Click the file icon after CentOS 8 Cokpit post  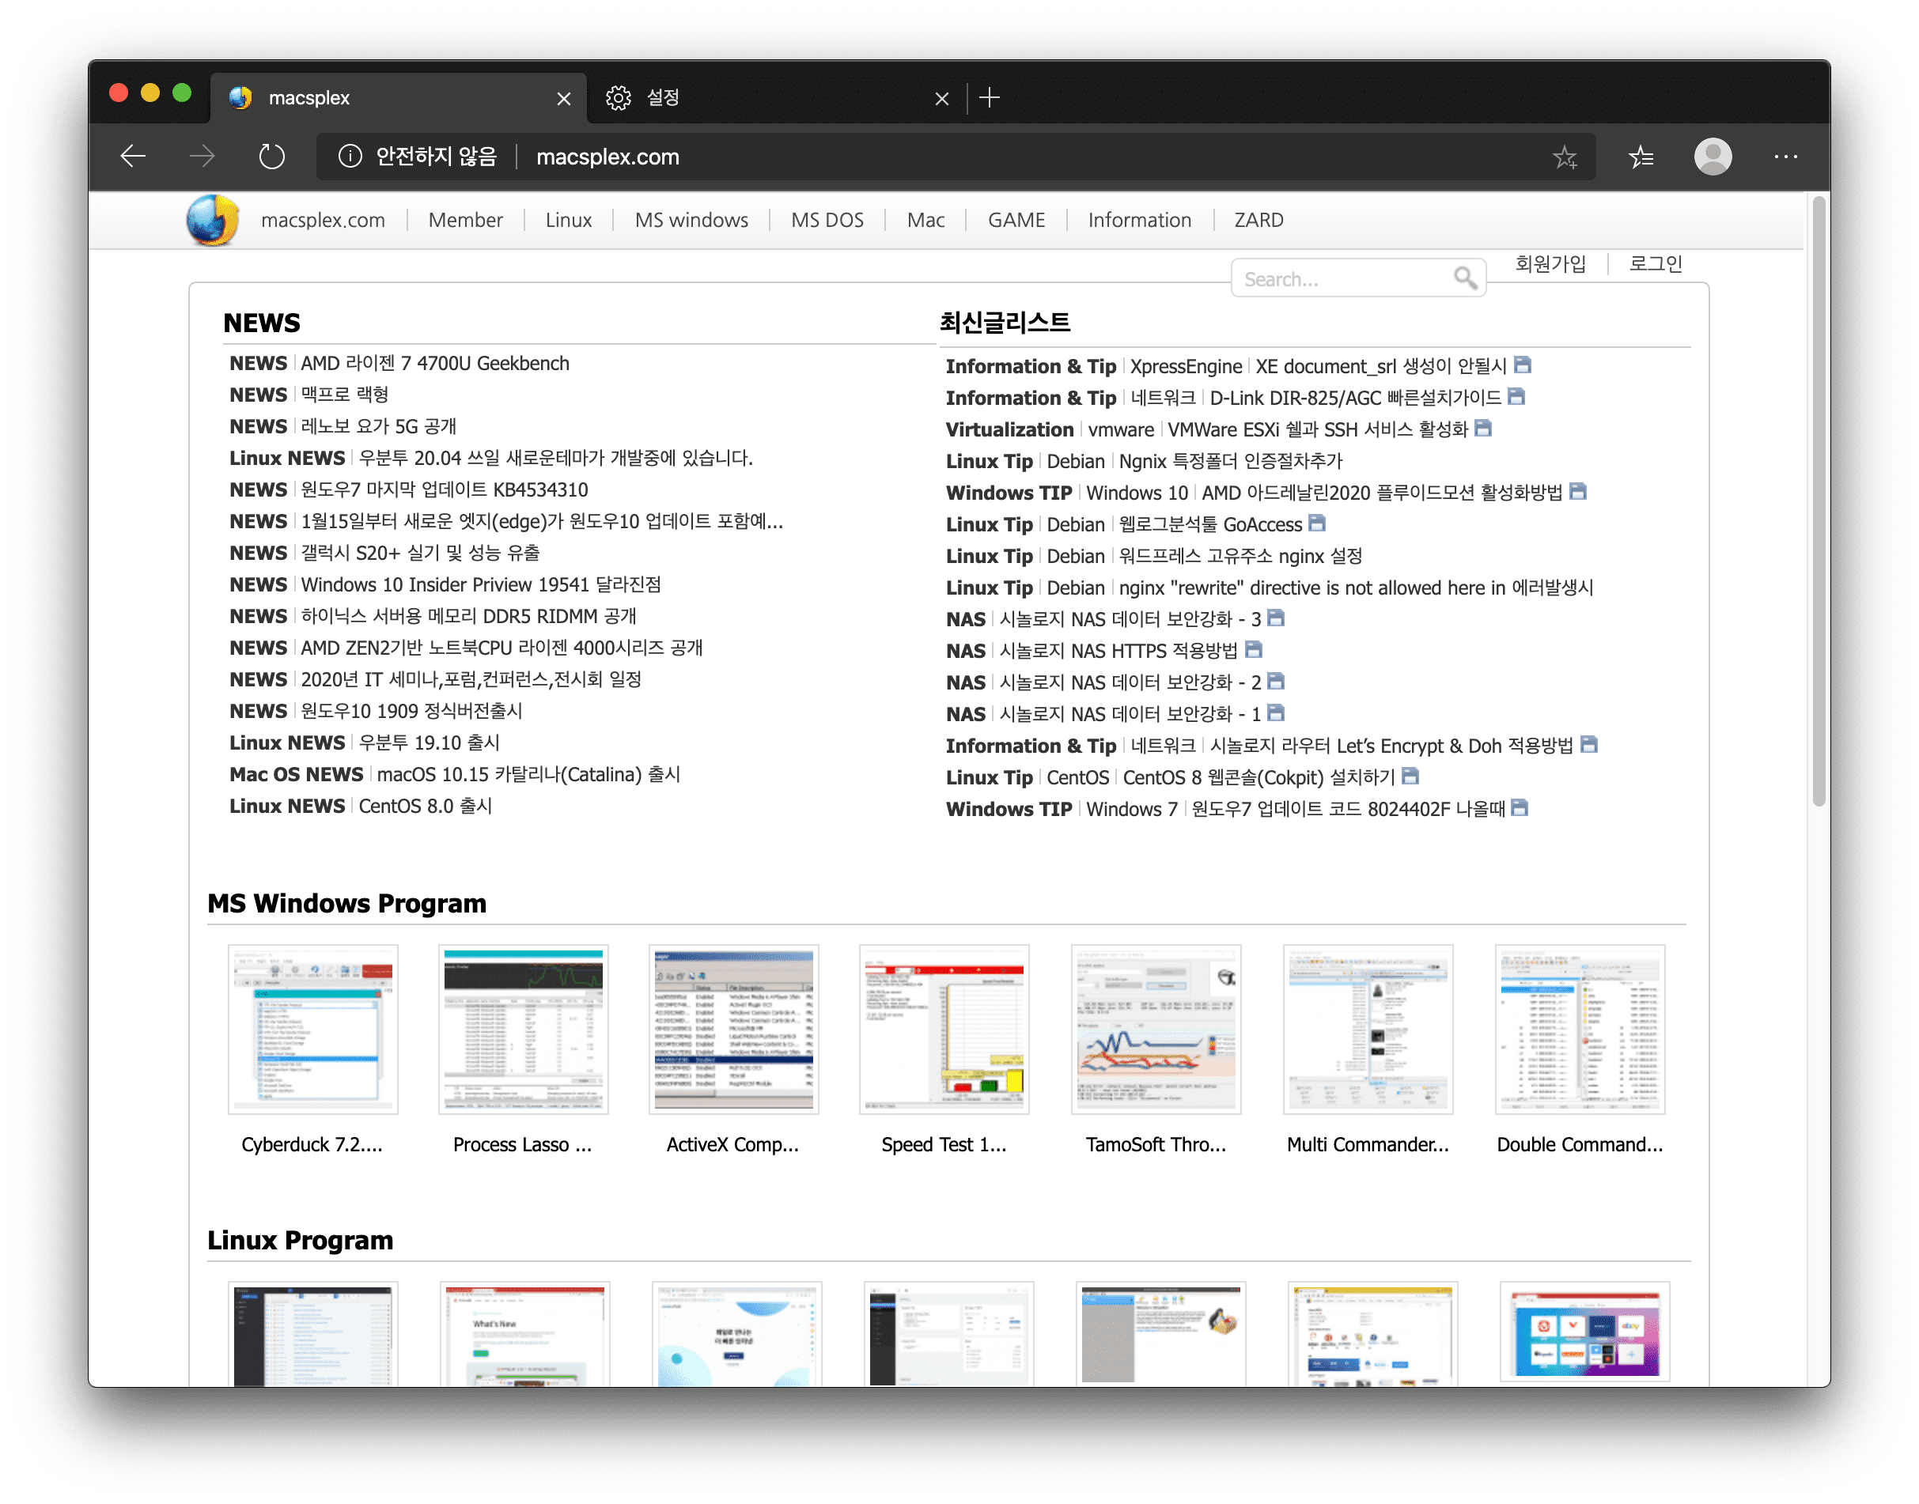tap(1410, 777)
